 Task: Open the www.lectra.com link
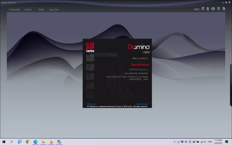pyautogui.click(x=142, y=104)
